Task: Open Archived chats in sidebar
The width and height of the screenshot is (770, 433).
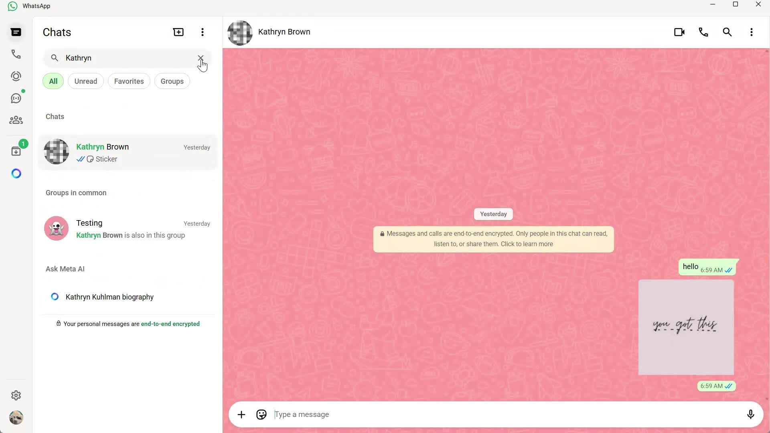Action: pos(16,151)
